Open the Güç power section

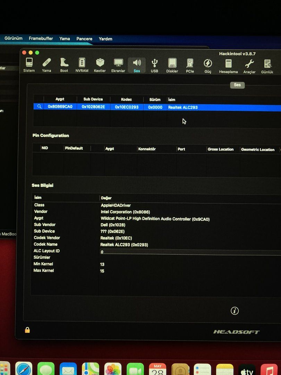point(208,66)
